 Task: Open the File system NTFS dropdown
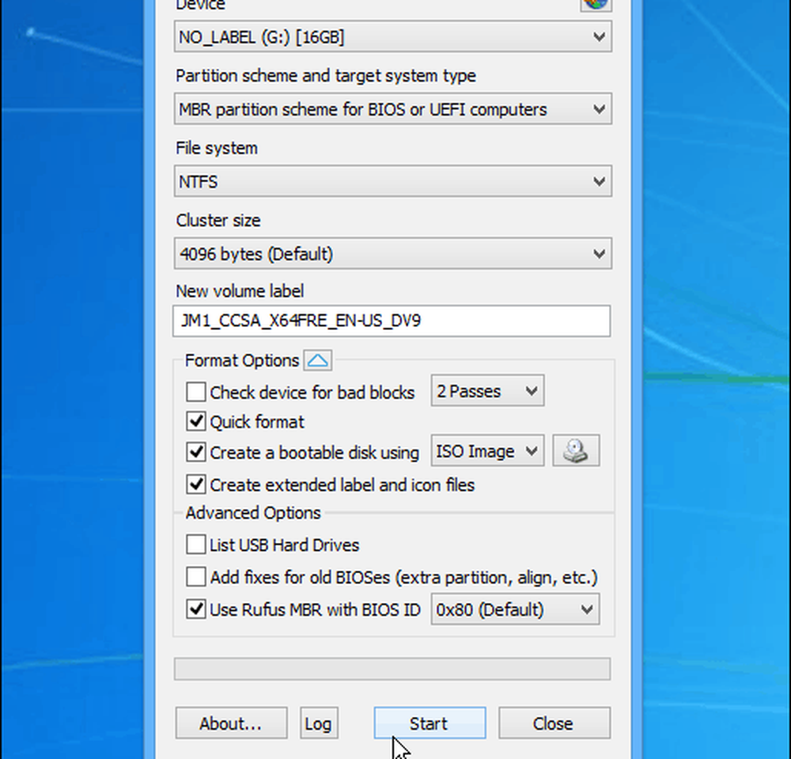click(393, 180)
